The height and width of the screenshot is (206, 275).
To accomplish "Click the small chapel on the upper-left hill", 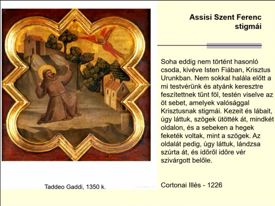I will coord(35,44).
